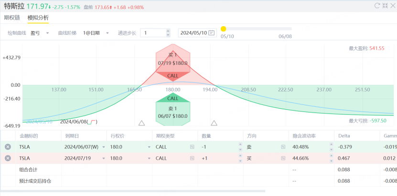Open the 绘制曲线 盈亏 dropdown
This screenshot has height=196, width=397.
tap(40, 33)
